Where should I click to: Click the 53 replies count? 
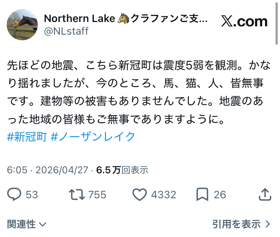click(32, 194)
